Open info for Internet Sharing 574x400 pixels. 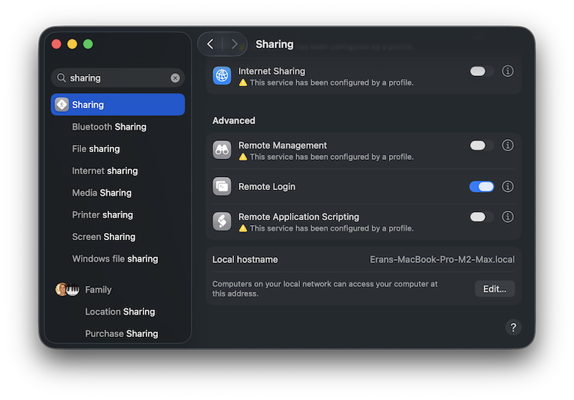coord(507,71)
